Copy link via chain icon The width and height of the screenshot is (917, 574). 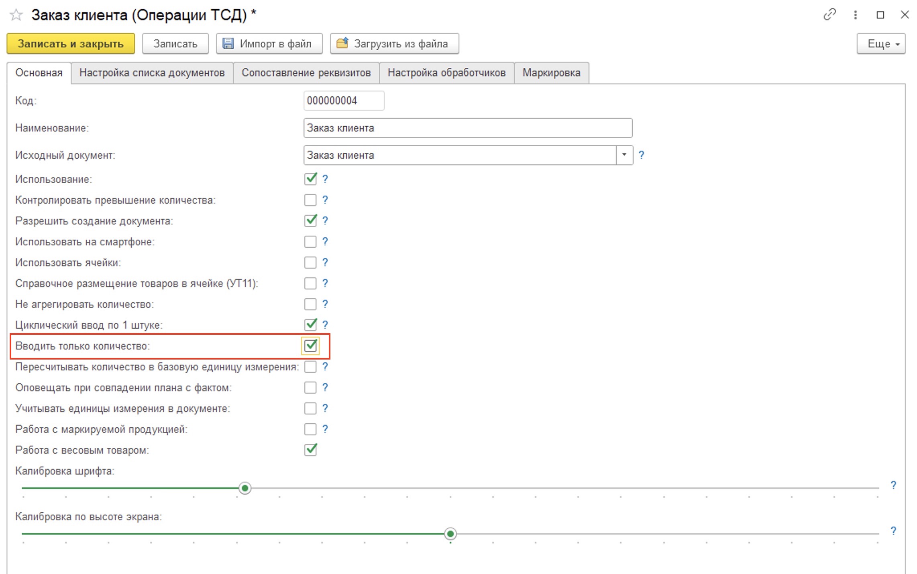pos(829,15)
